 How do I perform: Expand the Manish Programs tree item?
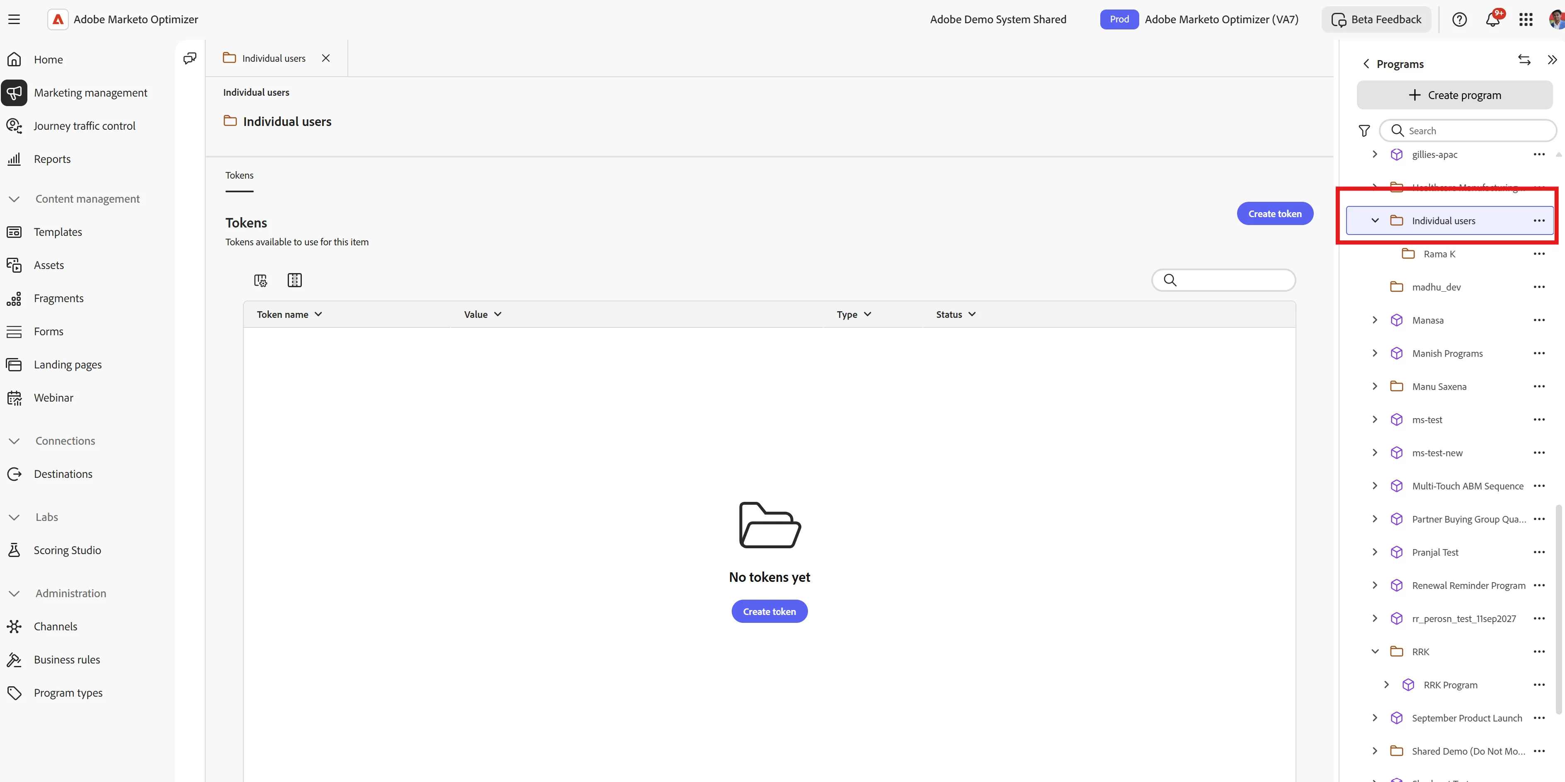click(x=1375, y=353)
